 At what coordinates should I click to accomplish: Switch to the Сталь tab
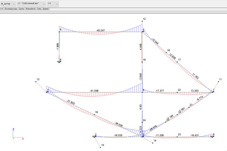tap(39, 9)
